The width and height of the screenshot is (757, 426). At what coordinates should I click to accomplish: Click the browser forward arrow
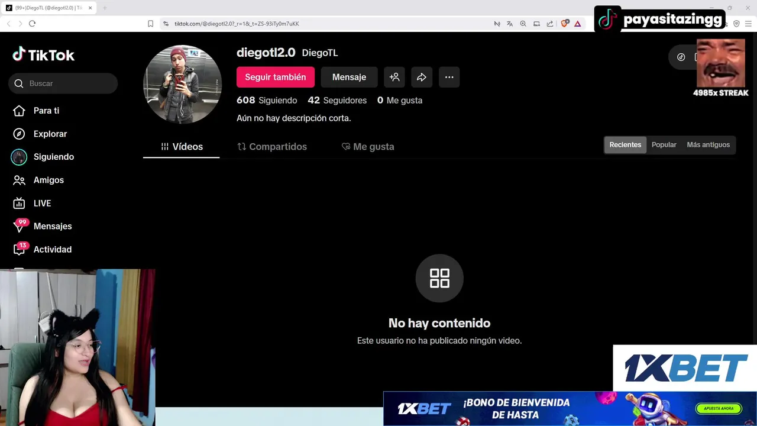click(20, 24)
